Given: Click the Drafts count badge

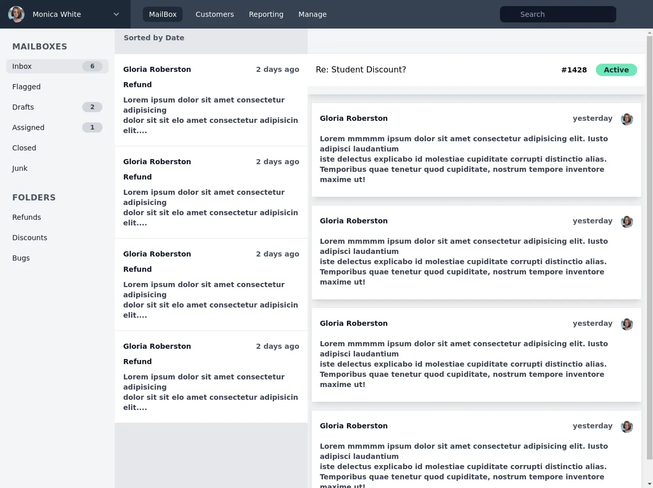Looking at the screenshot, I should pyautogui.click(x=92, y=107).
